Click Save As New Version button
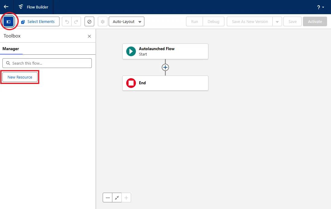 point(250,21)
